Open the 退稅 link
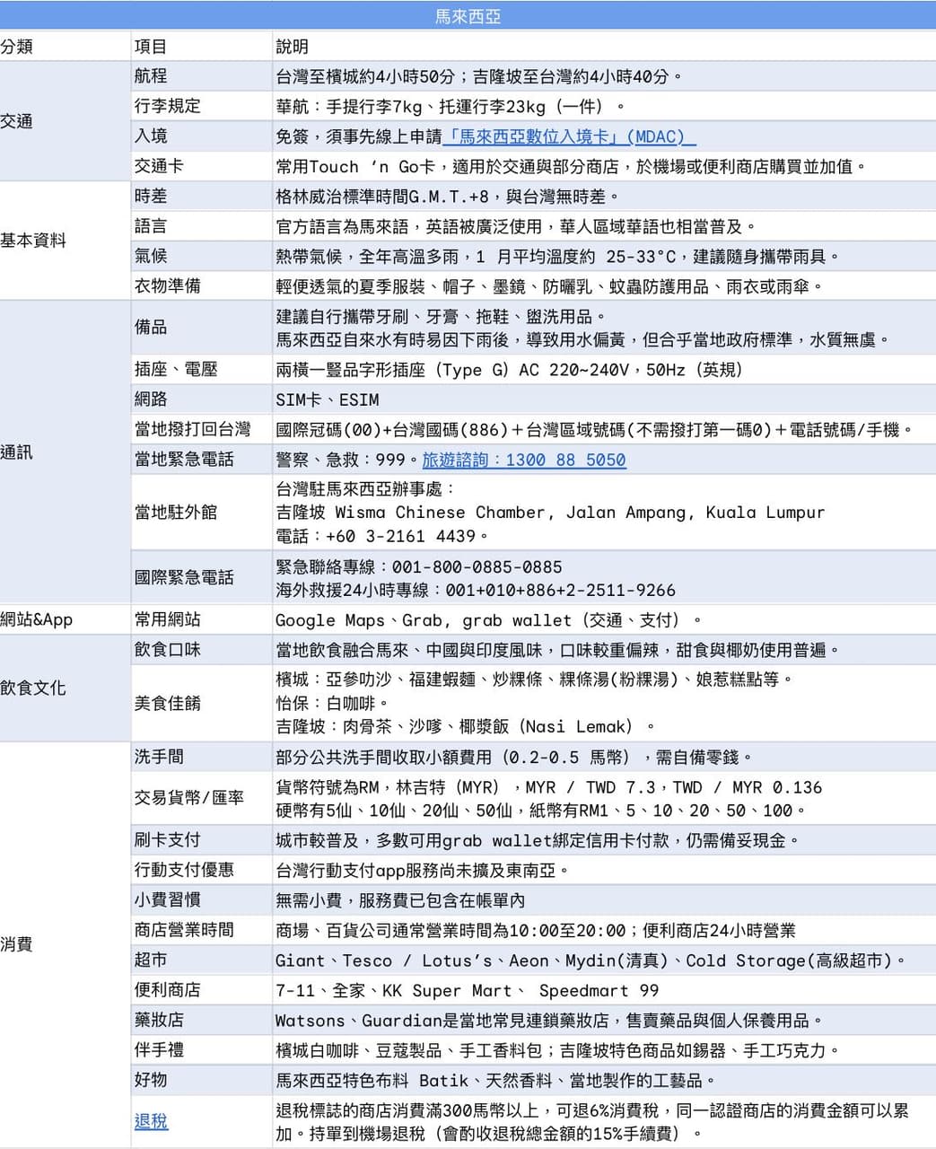936x1149 pixels. pos(151,1120)
